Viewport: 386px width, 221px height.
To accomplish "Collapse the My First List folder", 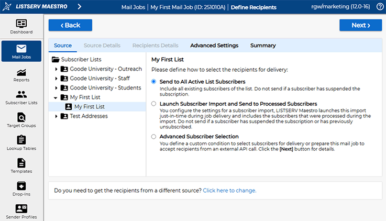I will [56, 97].
